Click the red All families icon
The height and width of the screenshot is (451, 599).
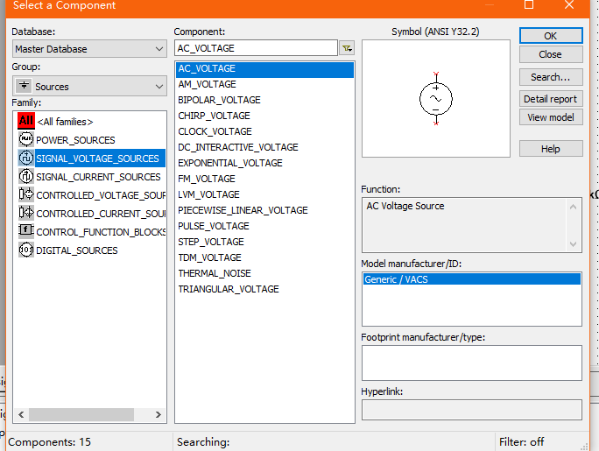tap(26, 121)
